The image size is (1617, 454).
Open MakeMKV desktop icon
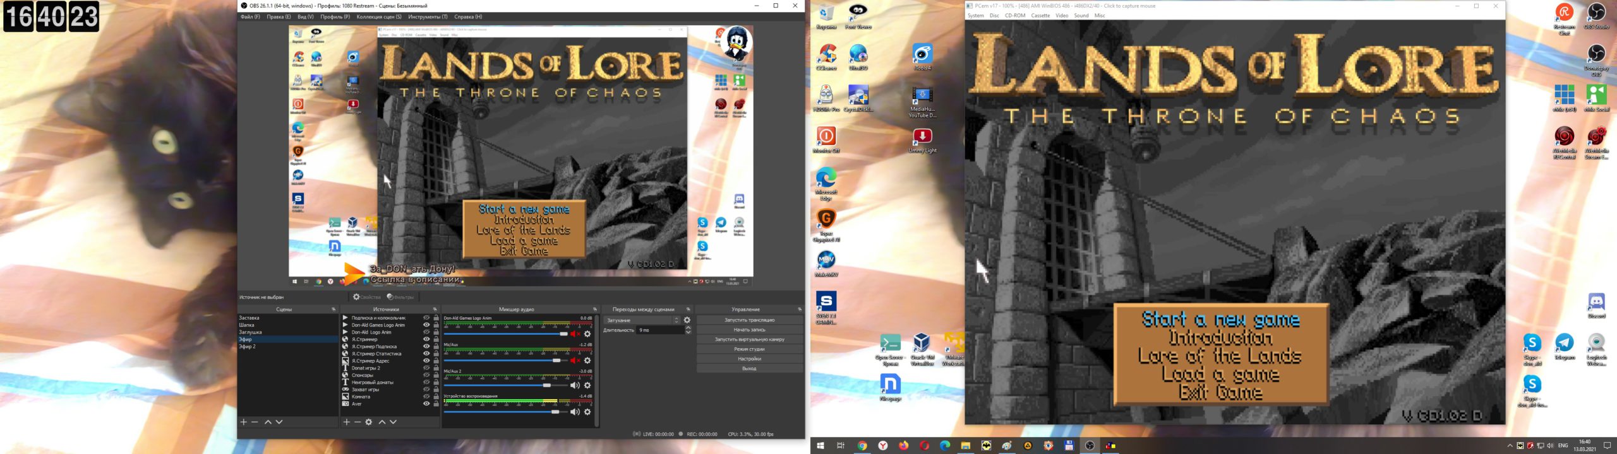826,264
